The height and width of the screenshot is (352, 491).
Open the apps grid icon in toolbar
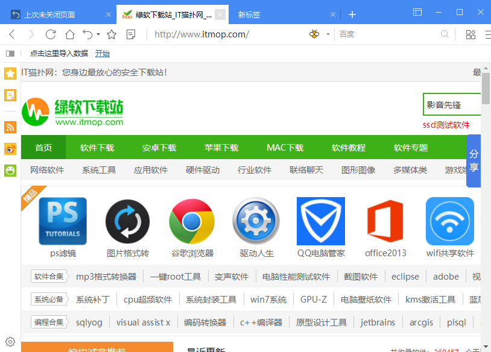point(470,34)
